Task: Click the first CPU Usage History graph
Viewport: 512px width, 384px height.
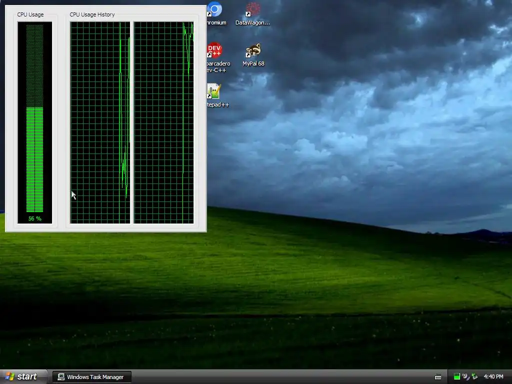Action: pos(100,123)
